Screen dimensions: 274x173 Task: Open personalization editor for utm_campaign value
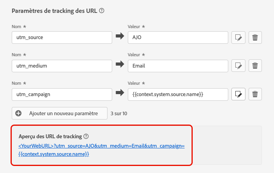(238, 94)
